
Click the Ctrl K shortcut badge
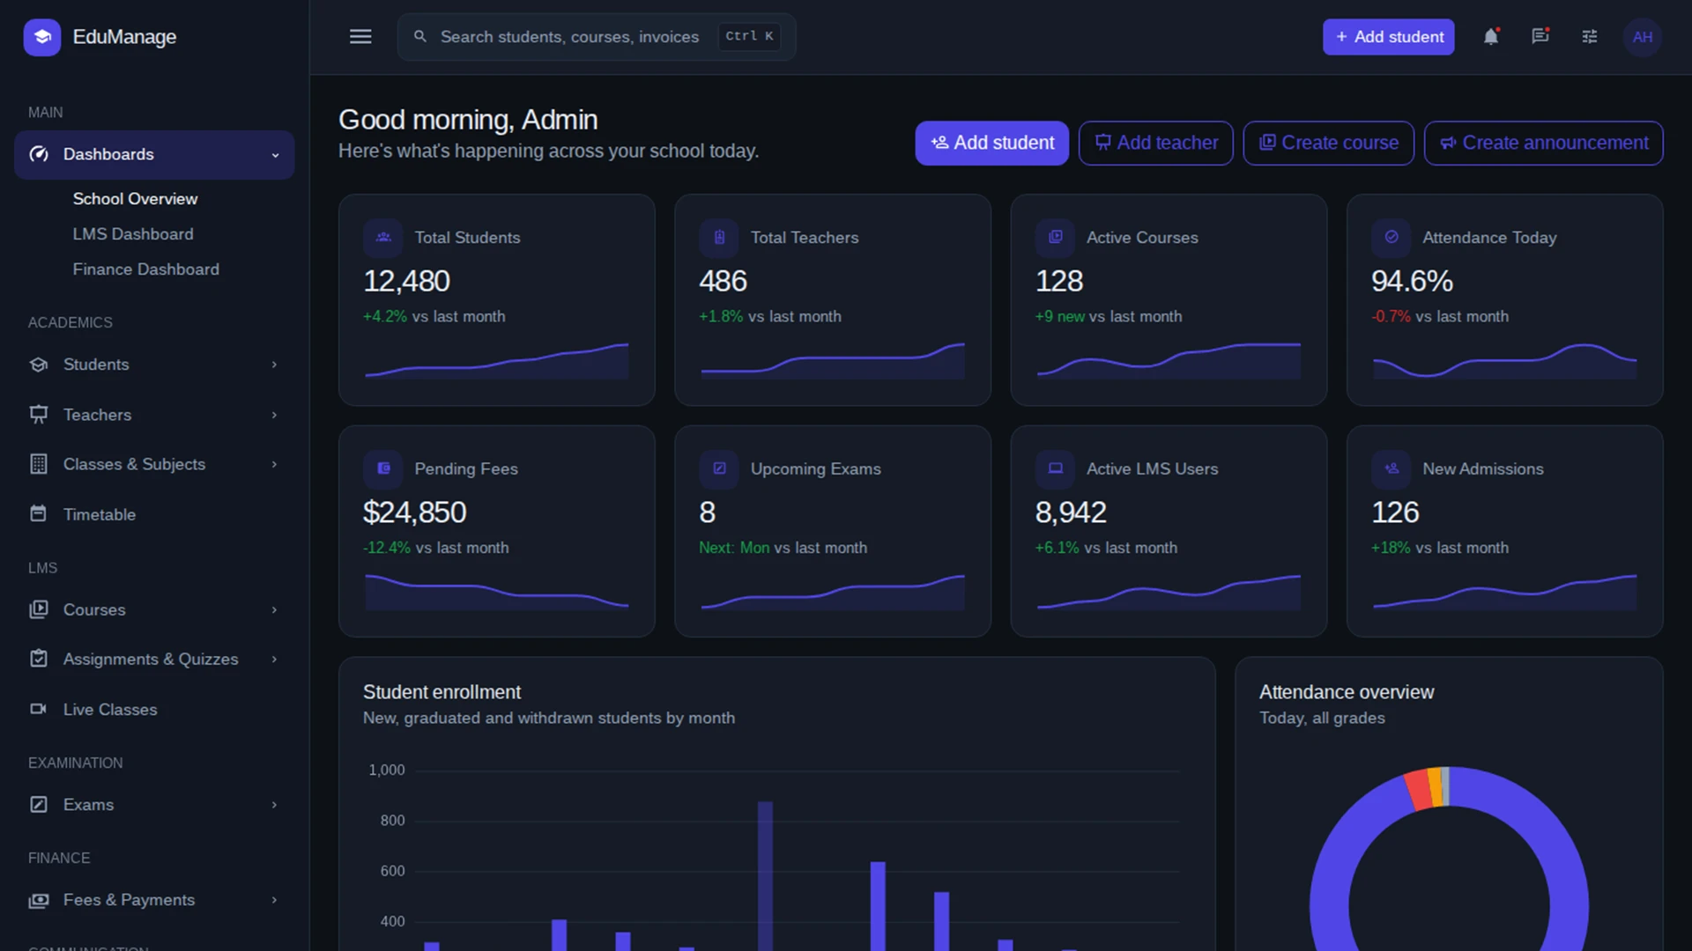748,36
